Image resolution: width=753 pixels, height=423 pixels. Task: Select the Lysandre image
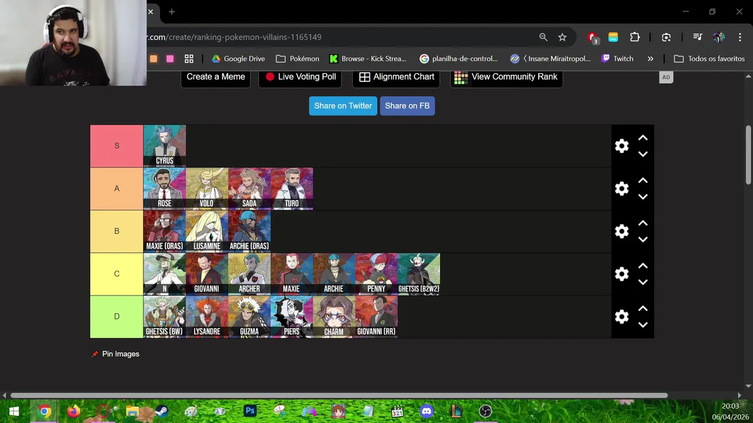(x=207, y=317)
